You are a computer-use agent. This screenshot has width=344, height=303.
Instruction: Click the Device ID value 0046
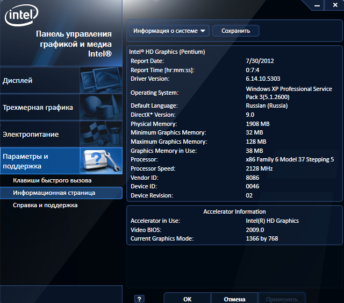pos(252,186)
